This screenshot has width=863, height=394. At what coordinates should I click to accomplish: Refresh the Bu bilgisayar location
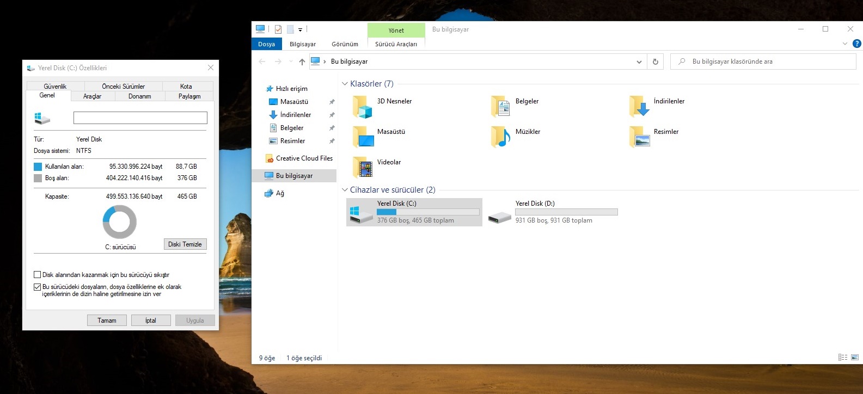pos(656,61)
